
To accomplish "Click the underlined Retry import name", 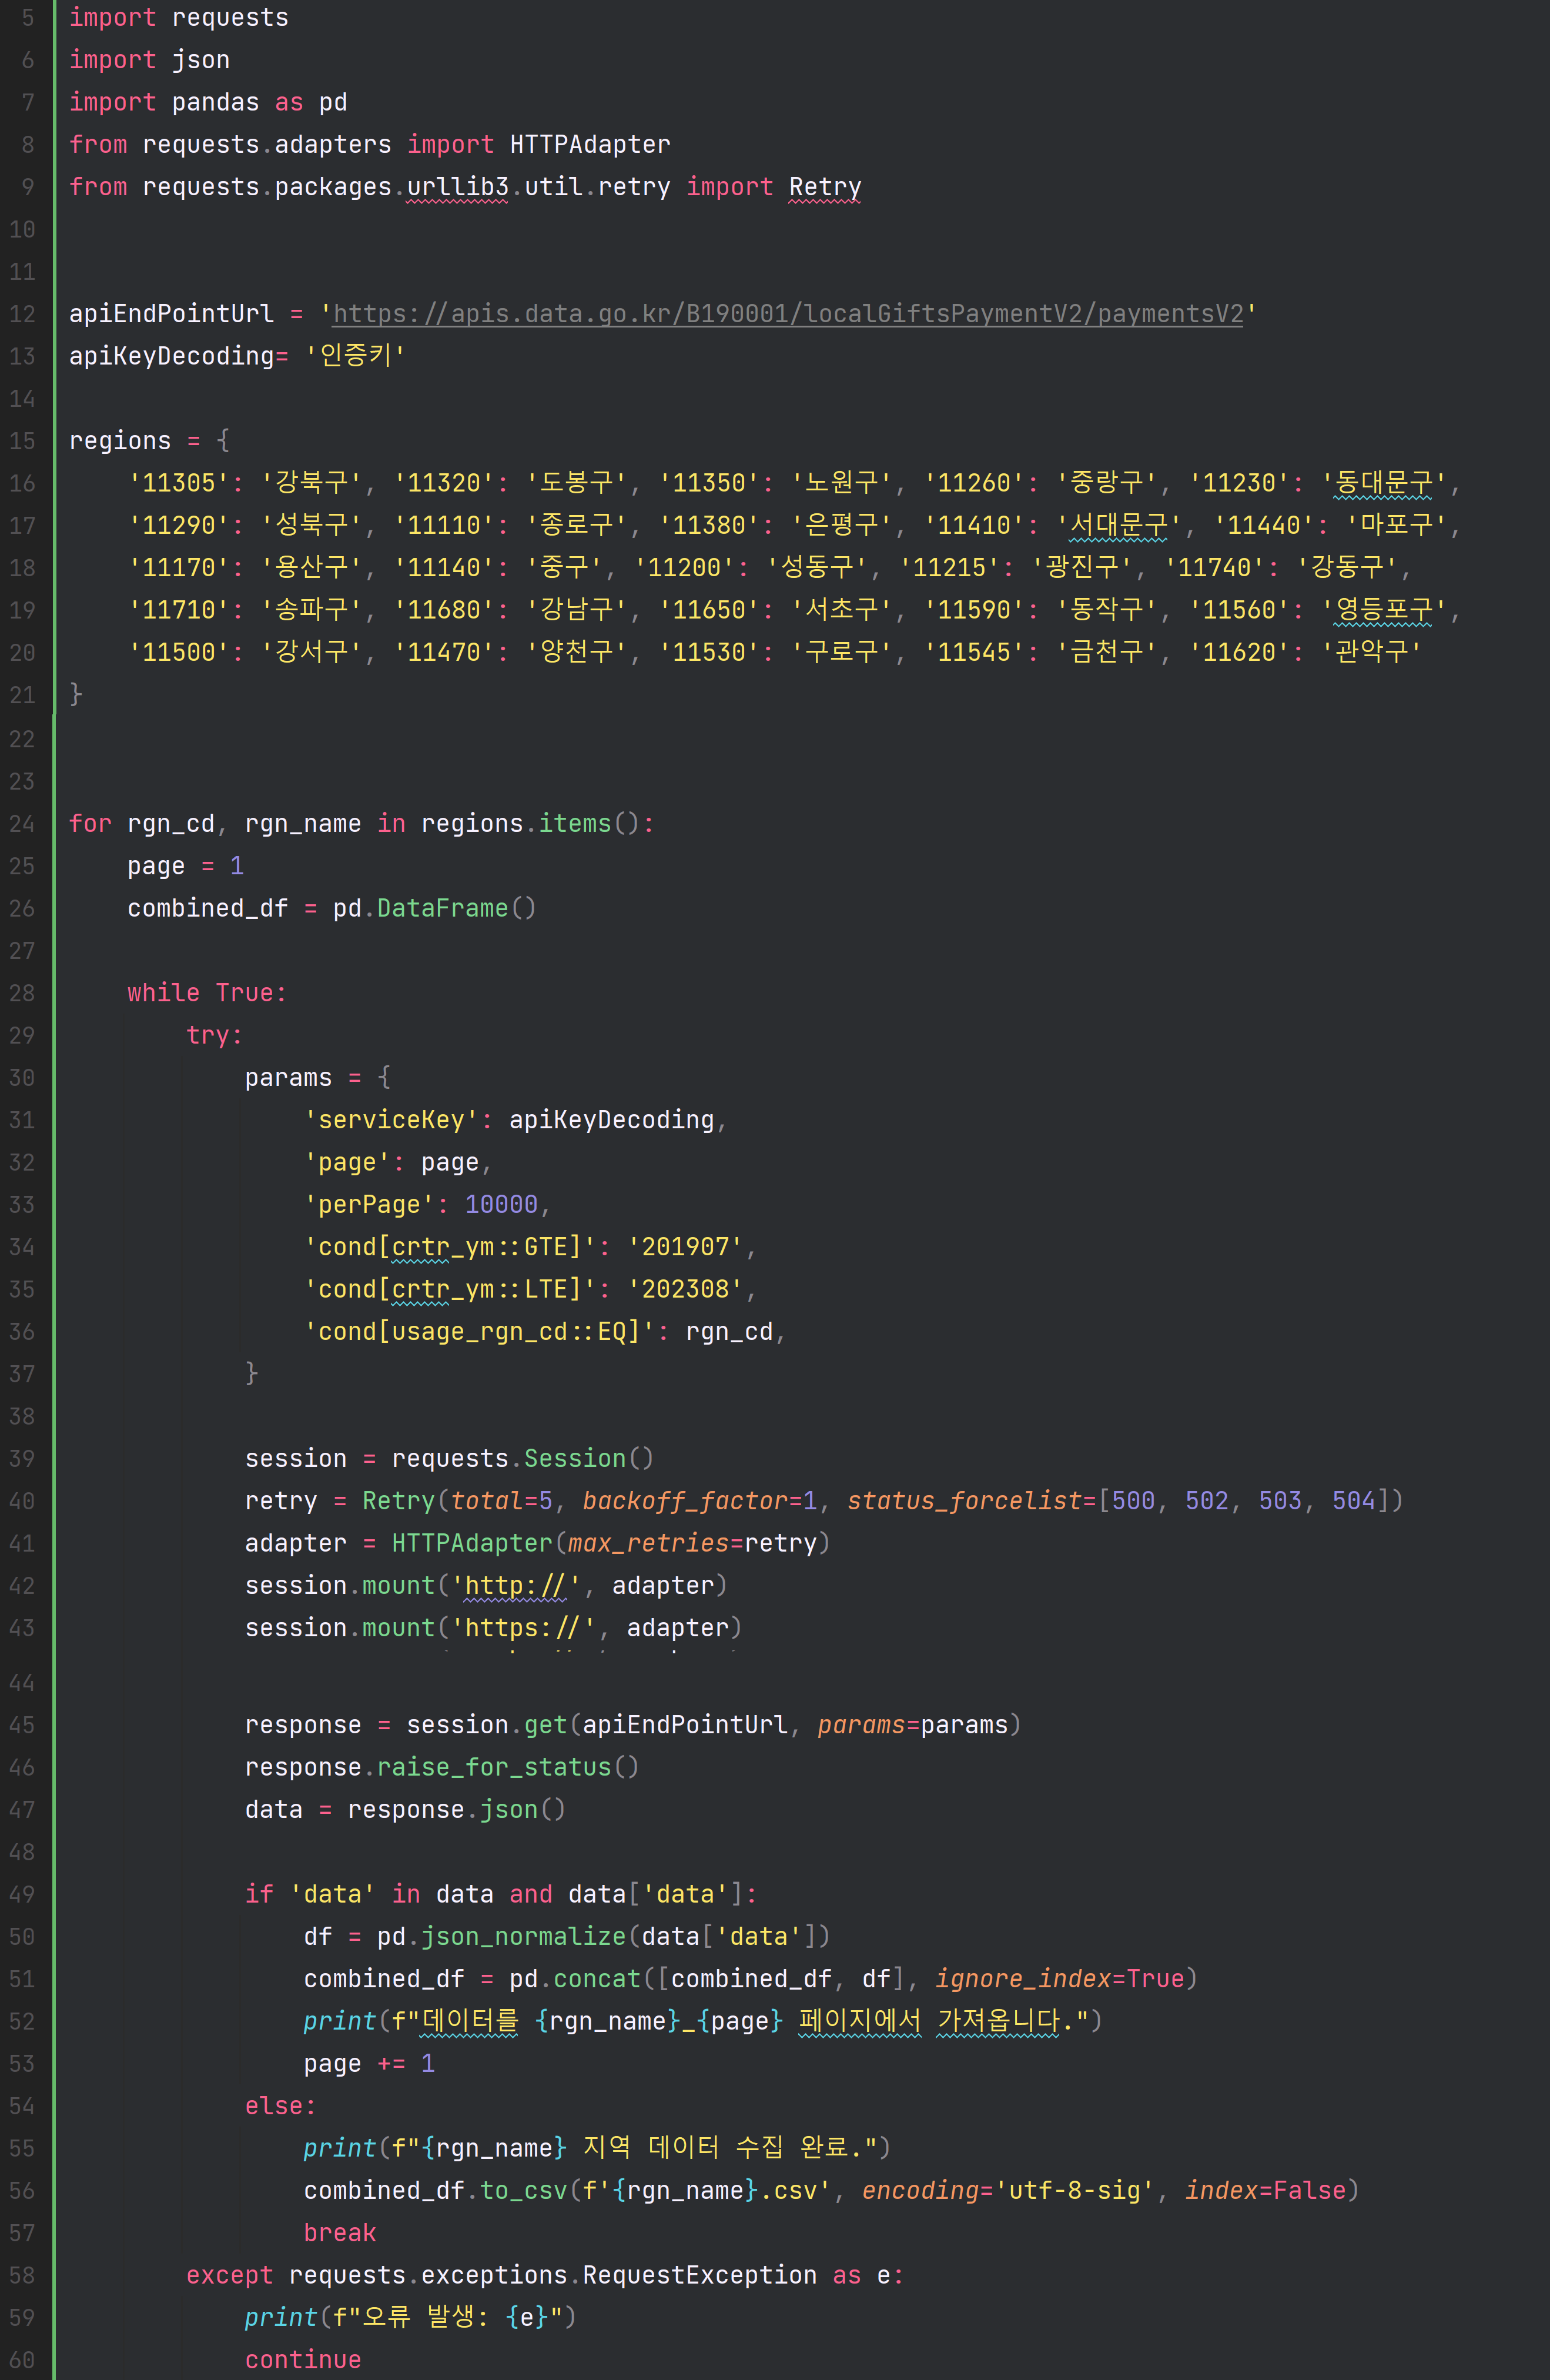I will [x=824, y=187].
